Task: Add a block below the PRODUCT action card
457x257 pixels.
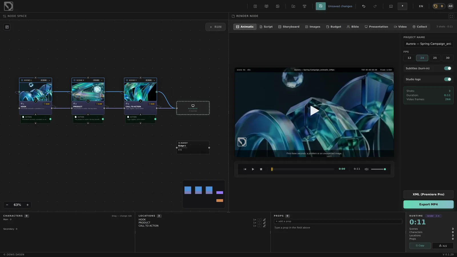Action: (x=88, y=123)
